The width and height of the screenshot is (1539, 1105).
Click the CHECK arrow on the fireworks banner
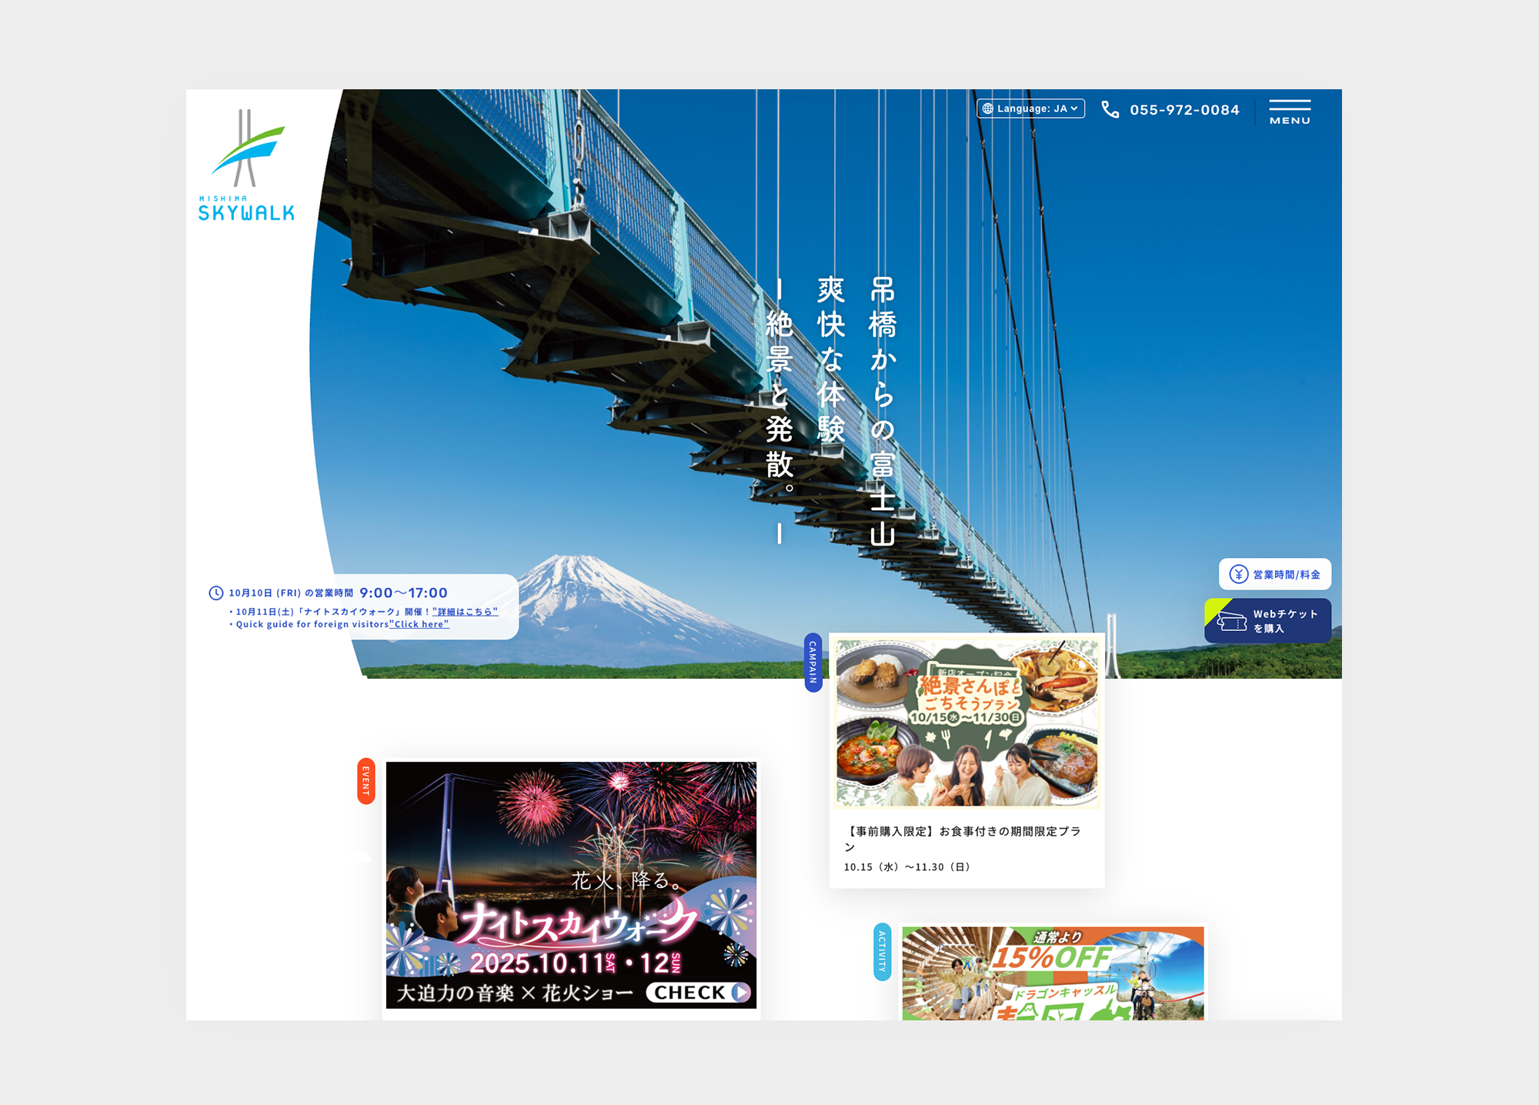[x=740, y=992]
